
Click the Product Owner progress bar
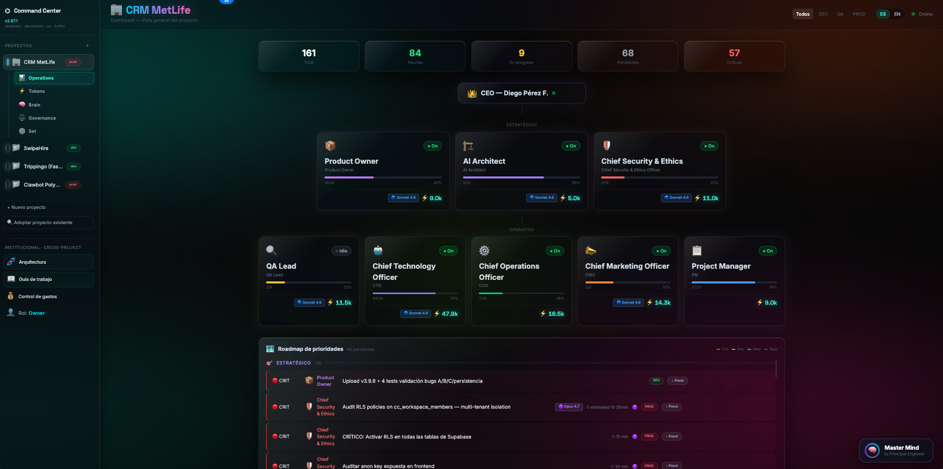pyautogui.click(x=383, y=177)
